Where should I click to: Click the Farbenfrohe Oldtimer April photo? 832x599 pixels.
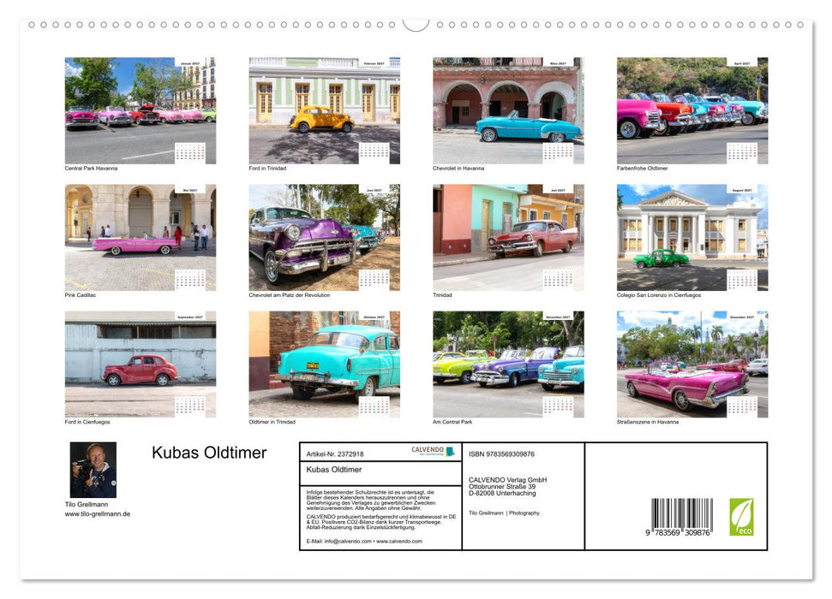coord(692,110)
